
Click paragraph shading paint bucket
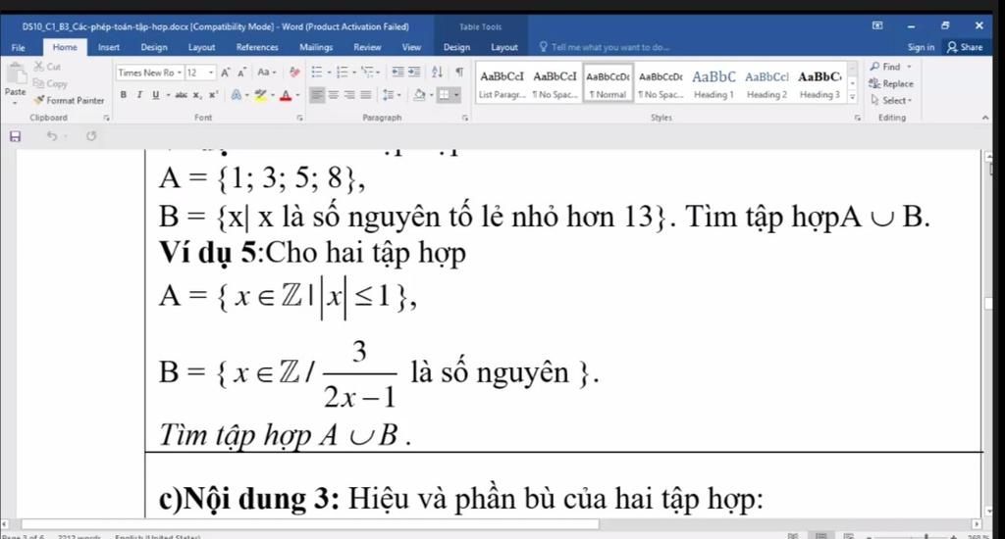(419, 95)
